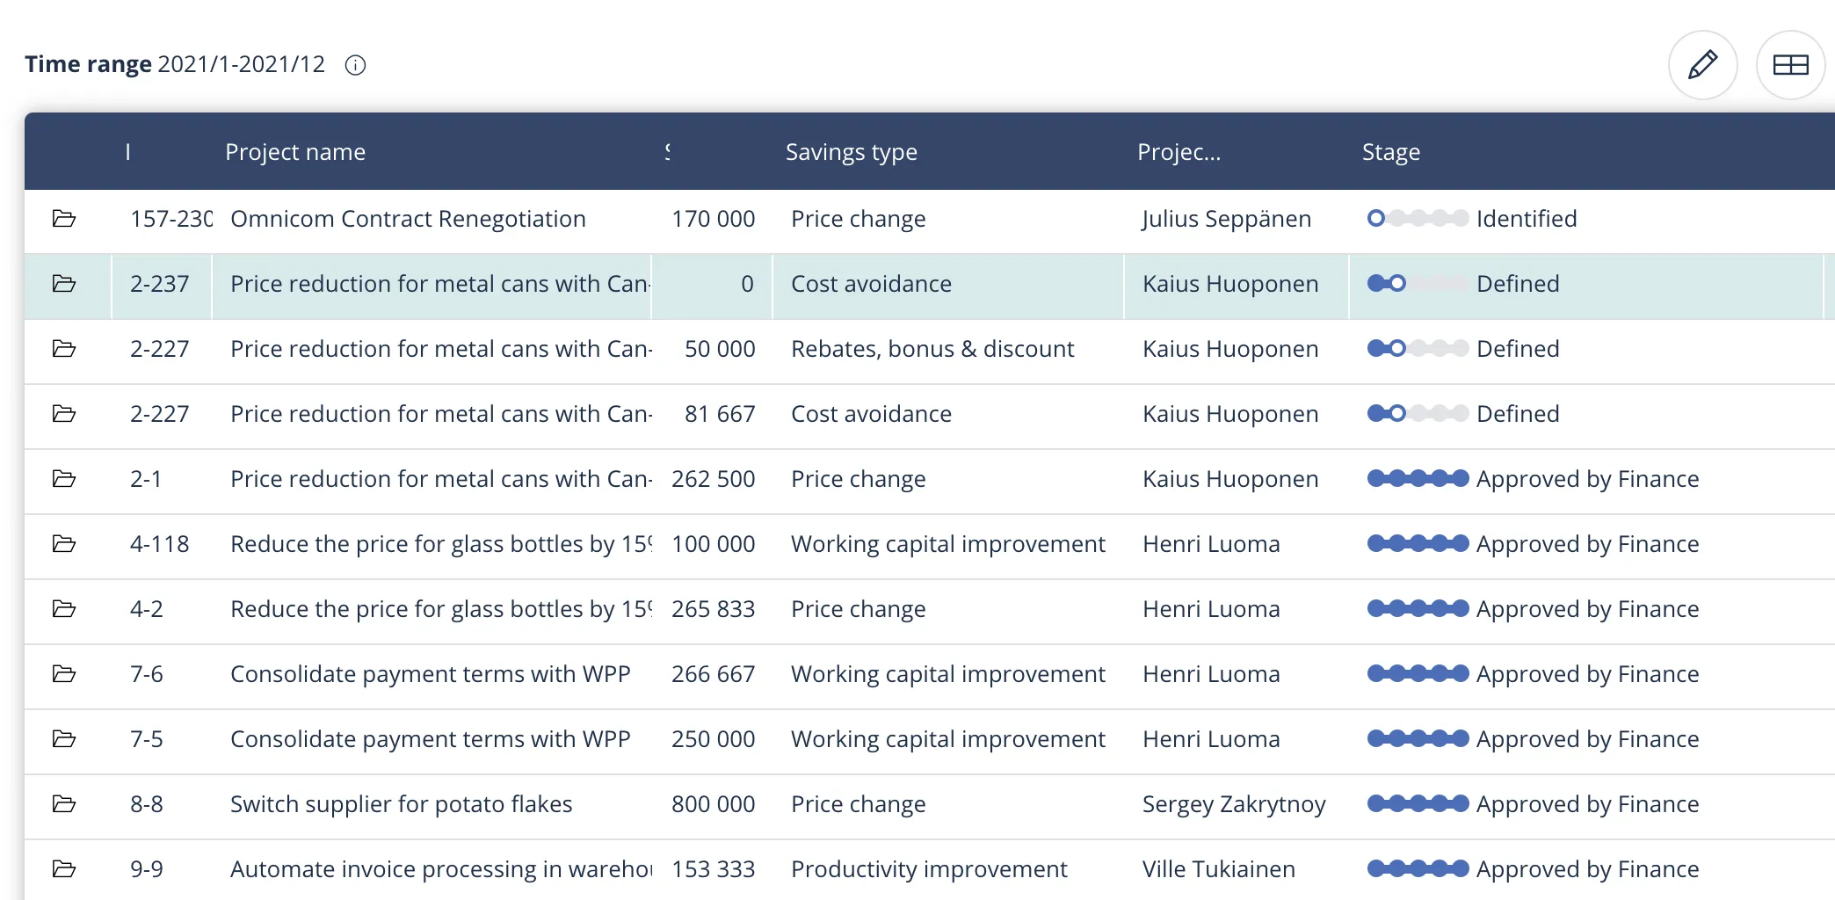Click the Time range 2021/1-2021/12 label
This screenshot has height=900, width=1835.
click(x=175, y=64)
